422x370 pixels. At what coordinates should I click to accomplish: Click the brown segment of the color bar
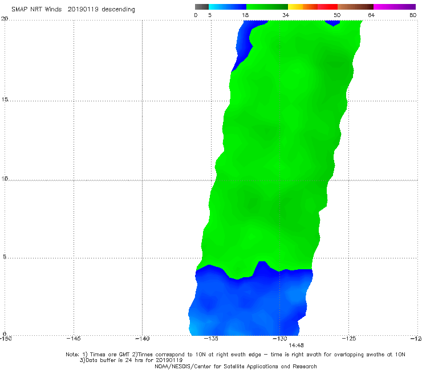tap(355, 7)
